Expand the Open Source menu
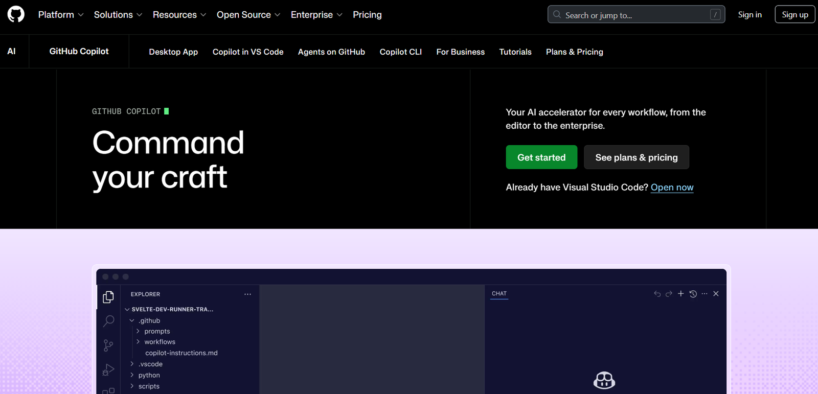 [248, 15]
